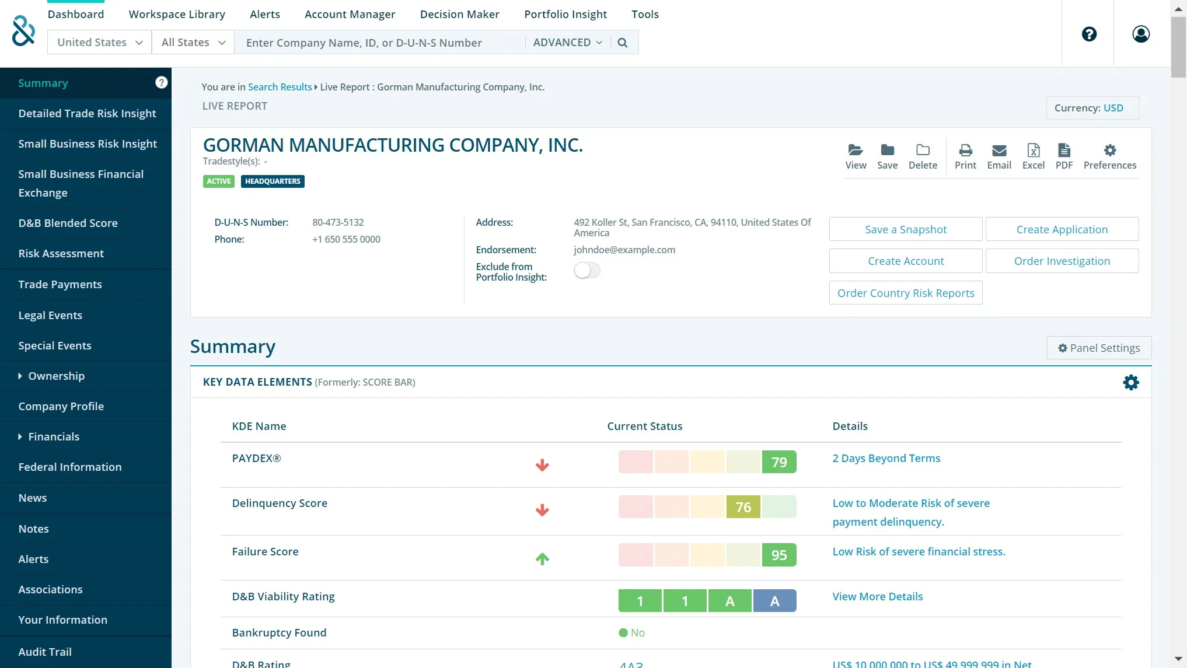This screenshot has height=668, width=1187.
Task: Click the company search input field
Action: [x=379, y=43]
